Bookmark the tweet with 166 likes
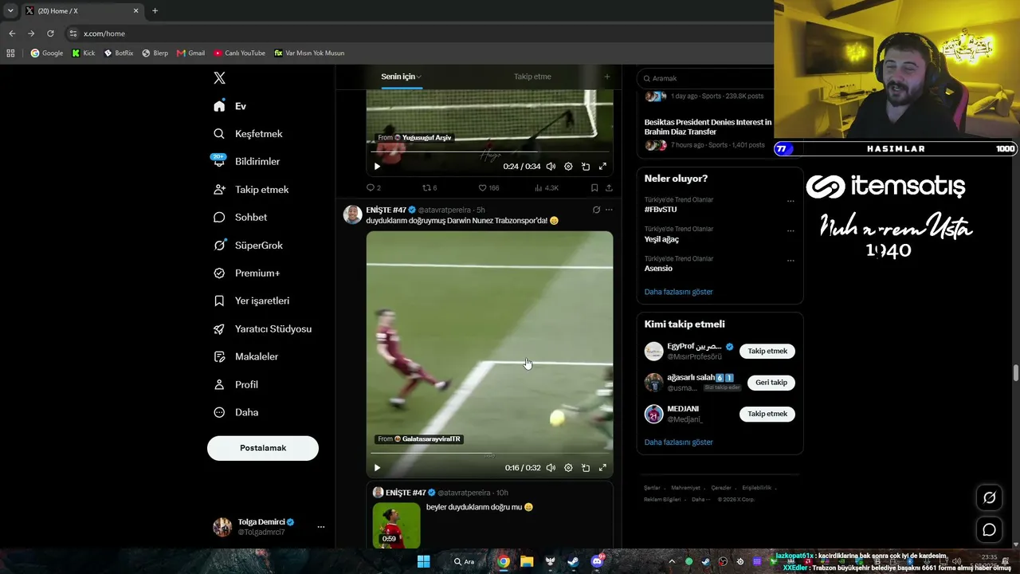The height and width of the screenshot is (574, 1020). point(594,188)
